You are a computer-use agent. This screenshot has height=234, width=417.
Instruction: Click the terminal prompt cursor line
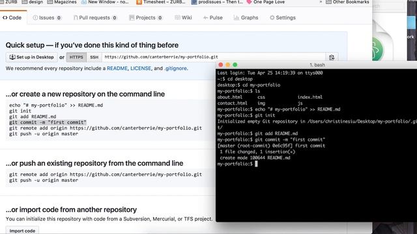click(x=237, y=164)
